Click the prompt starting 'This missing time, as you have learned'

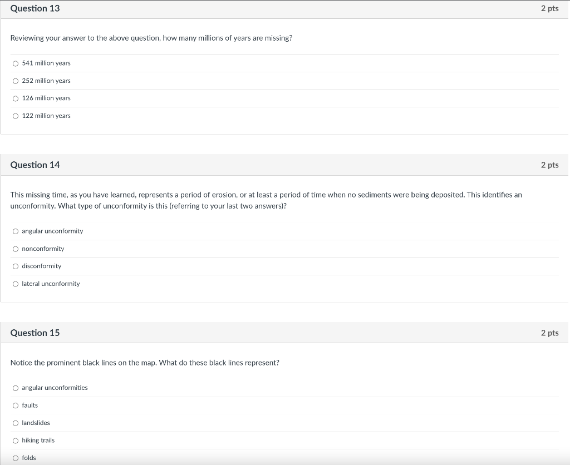266,200
